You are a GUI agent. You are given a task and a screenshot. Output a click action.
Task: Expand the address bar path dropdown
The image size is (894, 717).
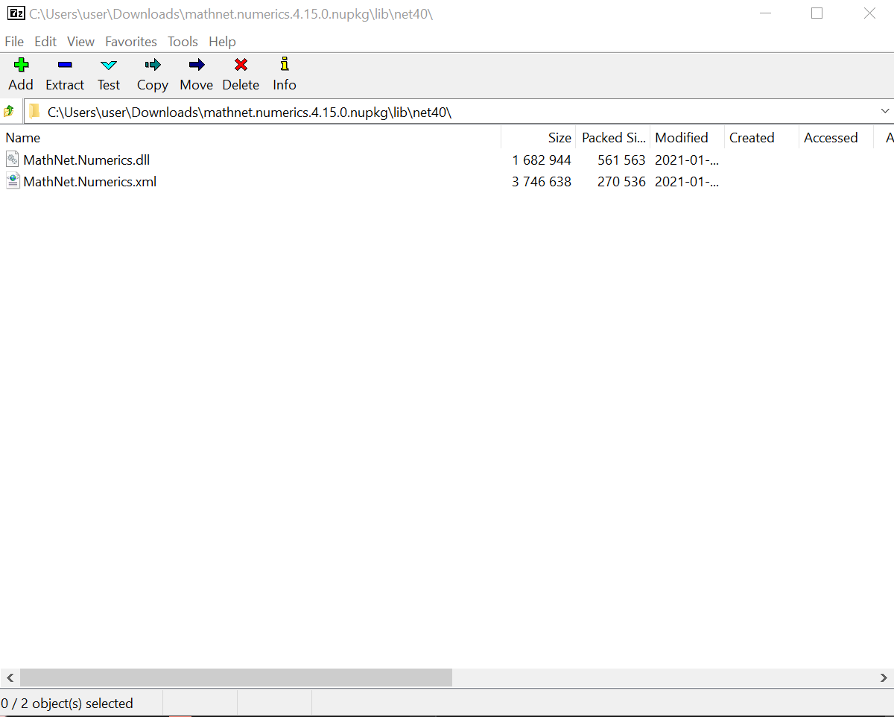pyautogui.click(x=885, y=112)
